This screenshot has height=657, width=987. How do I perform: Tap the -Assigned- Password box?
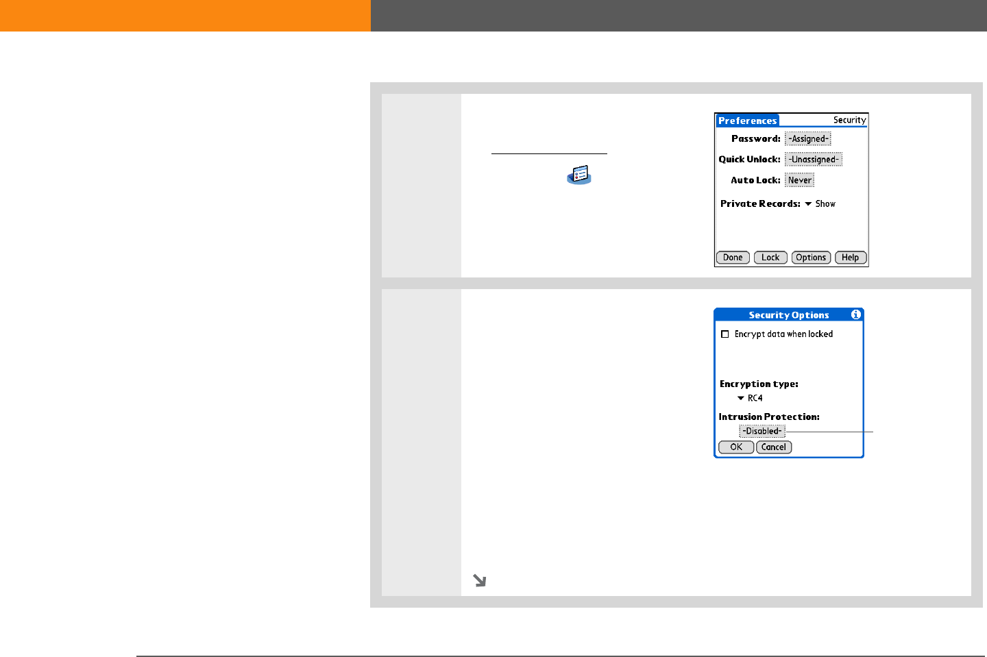(808, 139)
